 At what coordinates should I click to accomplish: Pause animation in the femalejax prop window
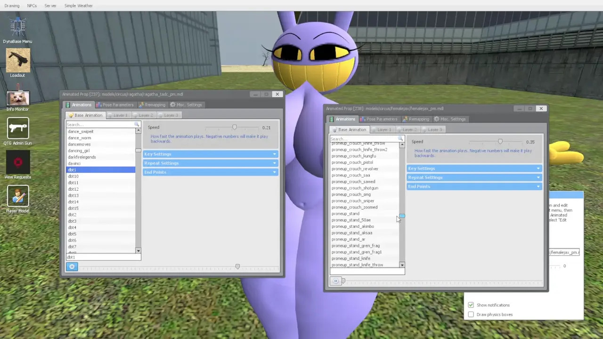[335, 281]
